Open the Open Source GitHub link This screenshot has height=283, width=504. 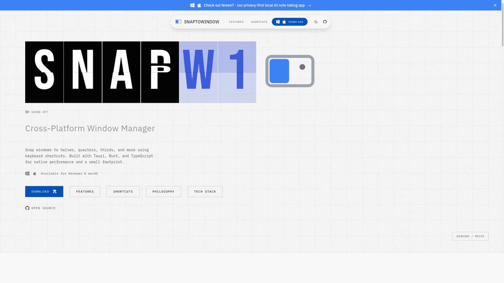point(40,208)
